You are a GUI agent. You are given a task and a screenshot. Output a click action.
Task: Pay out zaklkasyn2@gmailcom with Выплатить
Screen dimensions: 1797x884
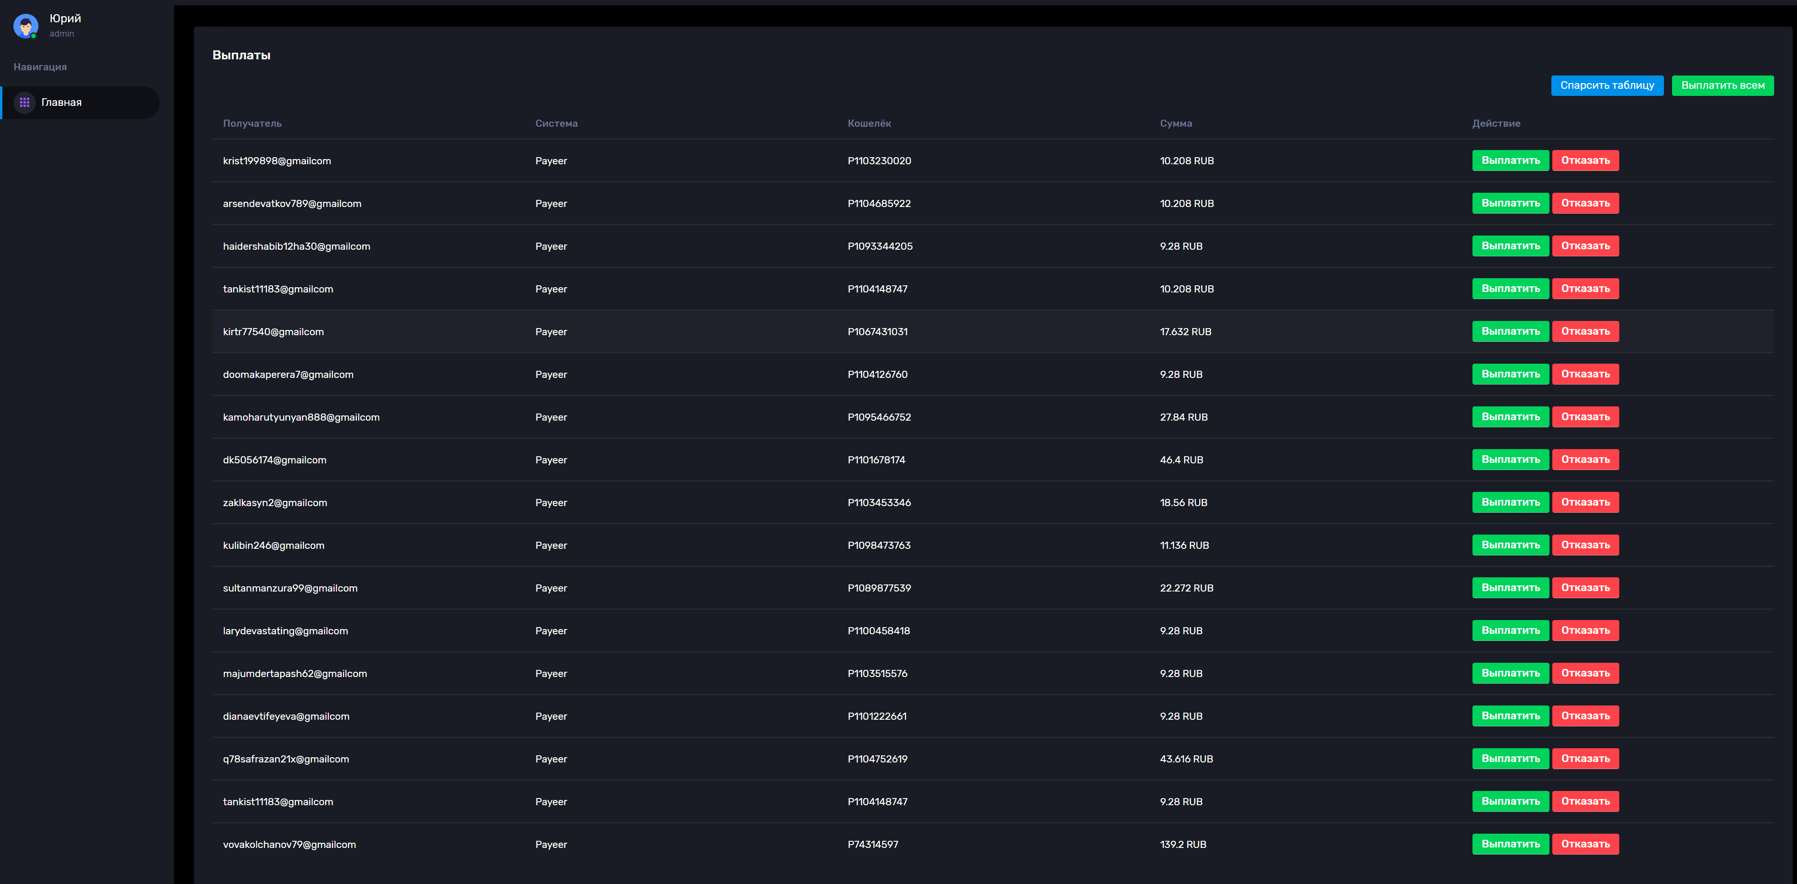(1510, 502)
